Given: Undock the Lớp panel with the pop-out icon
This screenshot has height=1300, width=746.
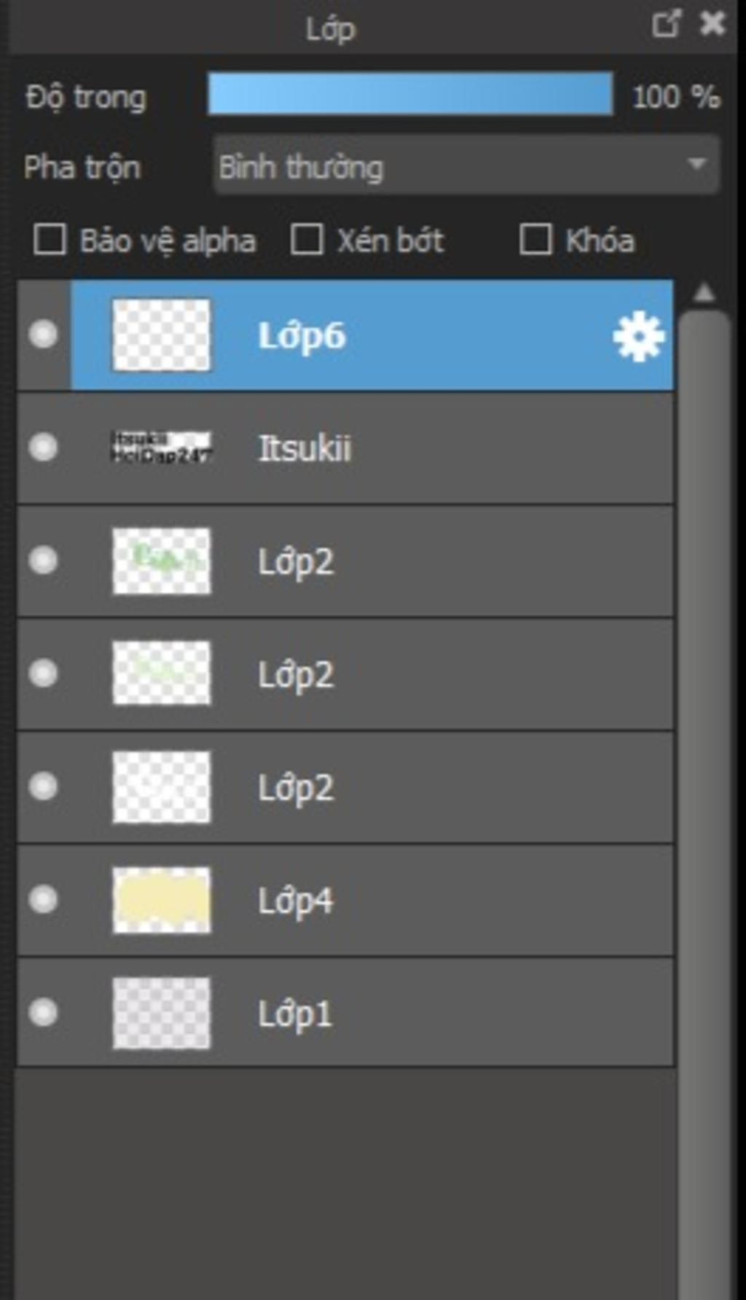Looking at the screenshot, I should [x=667, y=23].
